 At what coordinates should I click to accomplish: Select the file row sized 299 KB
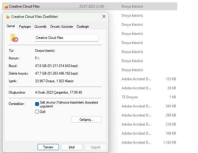tap(149, 115)
